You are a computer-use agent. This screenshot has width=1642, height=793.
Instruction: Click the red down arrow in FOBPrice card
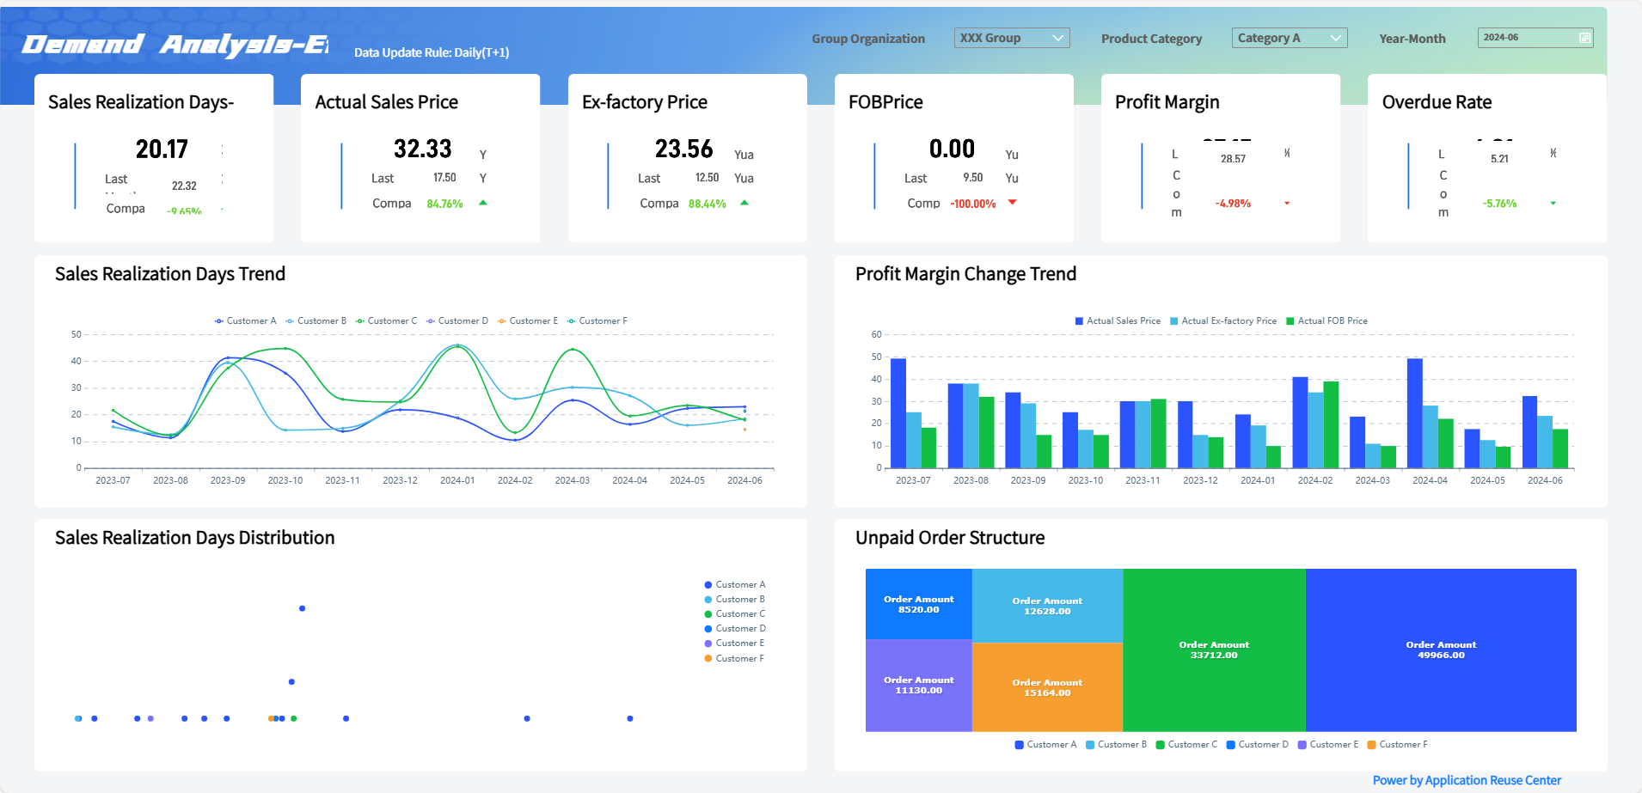click(x=1013, y=203)
